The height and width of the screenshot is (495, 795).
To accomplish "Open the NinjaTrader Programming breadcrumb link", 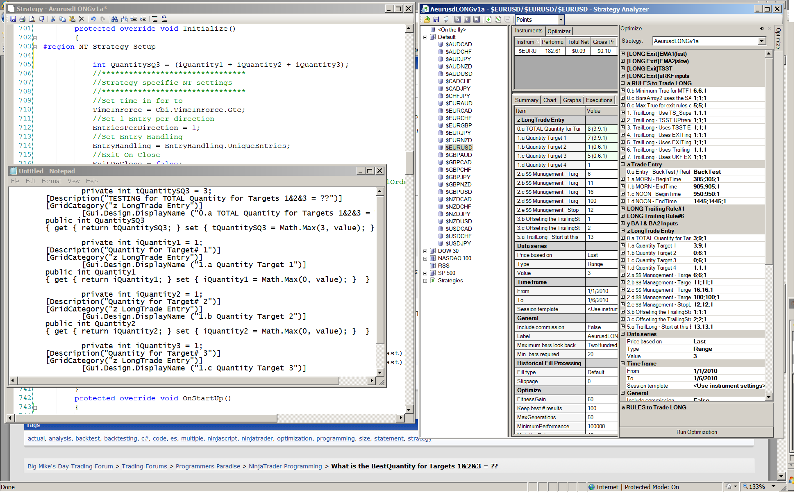I will (x=285, y=466).
